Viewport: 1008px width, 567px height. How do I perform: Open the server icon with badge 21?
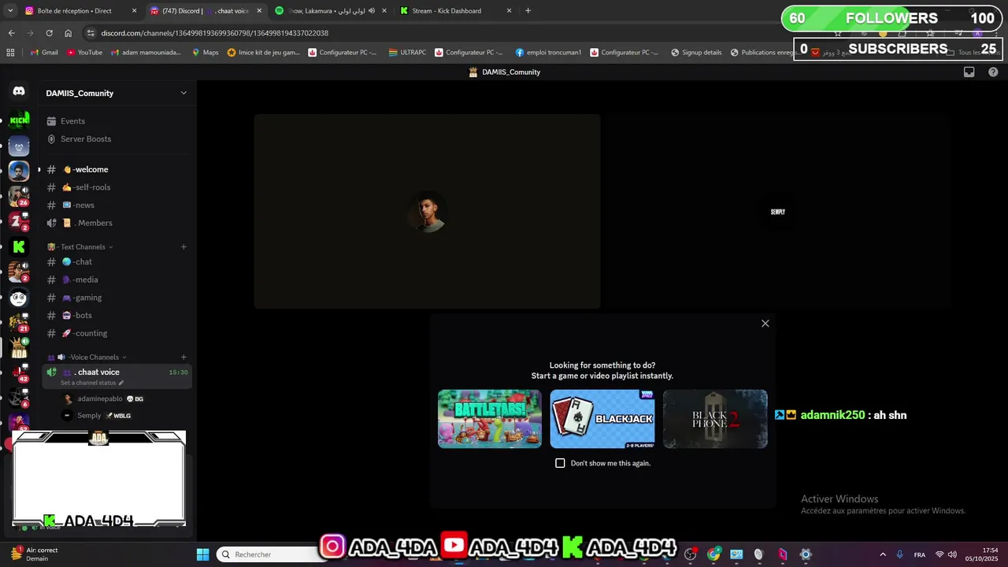pos(19,322)
